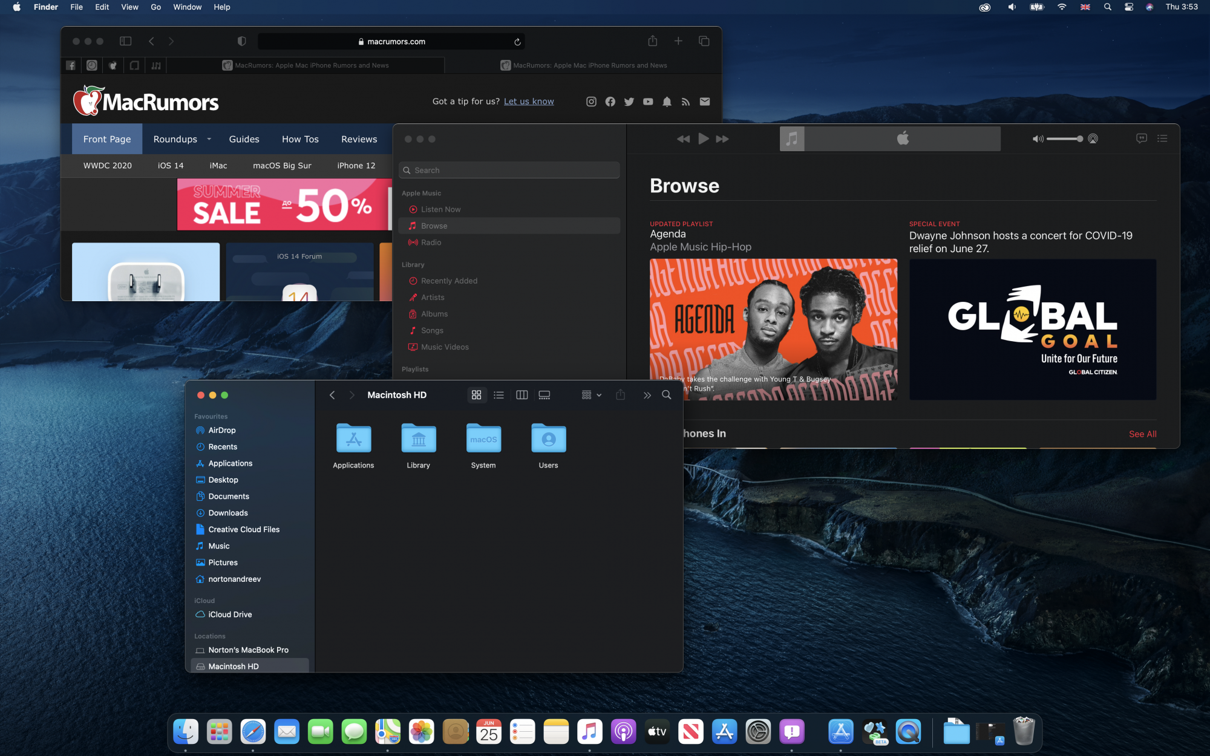Click MacRumors notification bell icon
1210x756 pixels.
(x=667, y=102)
